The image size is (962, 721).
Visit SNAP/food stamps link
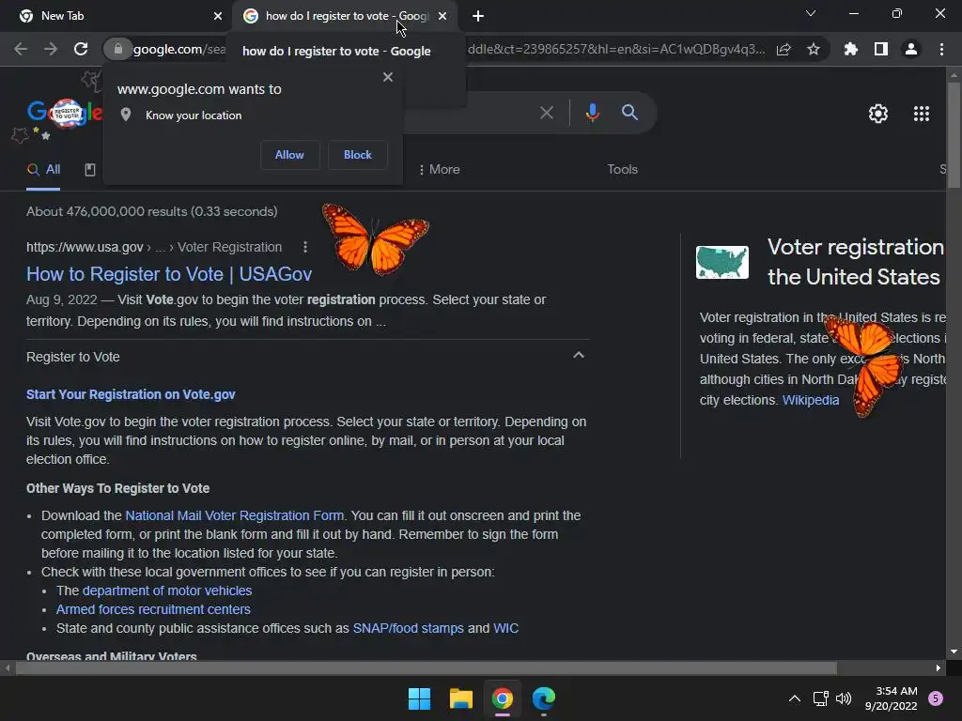tap(408, 629)
